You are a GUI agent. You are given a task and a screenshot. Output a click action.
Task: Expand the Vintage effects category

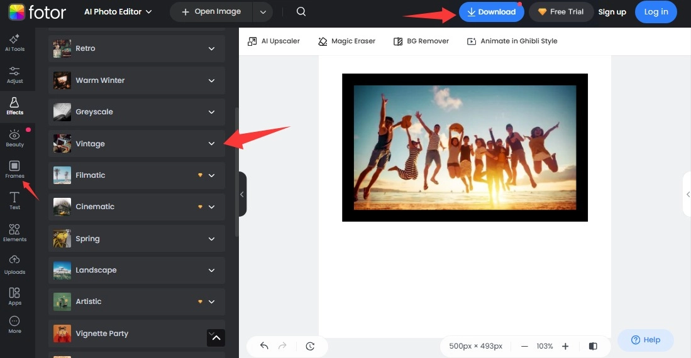tap(211, 144)
